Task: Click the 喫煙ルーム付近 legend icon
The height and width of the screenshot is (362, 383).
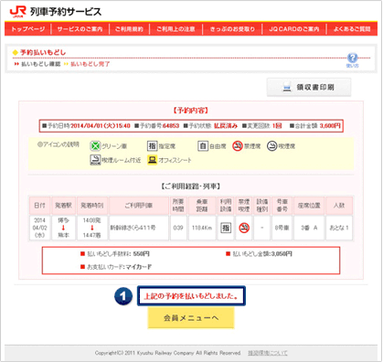Action: (95, 160)
